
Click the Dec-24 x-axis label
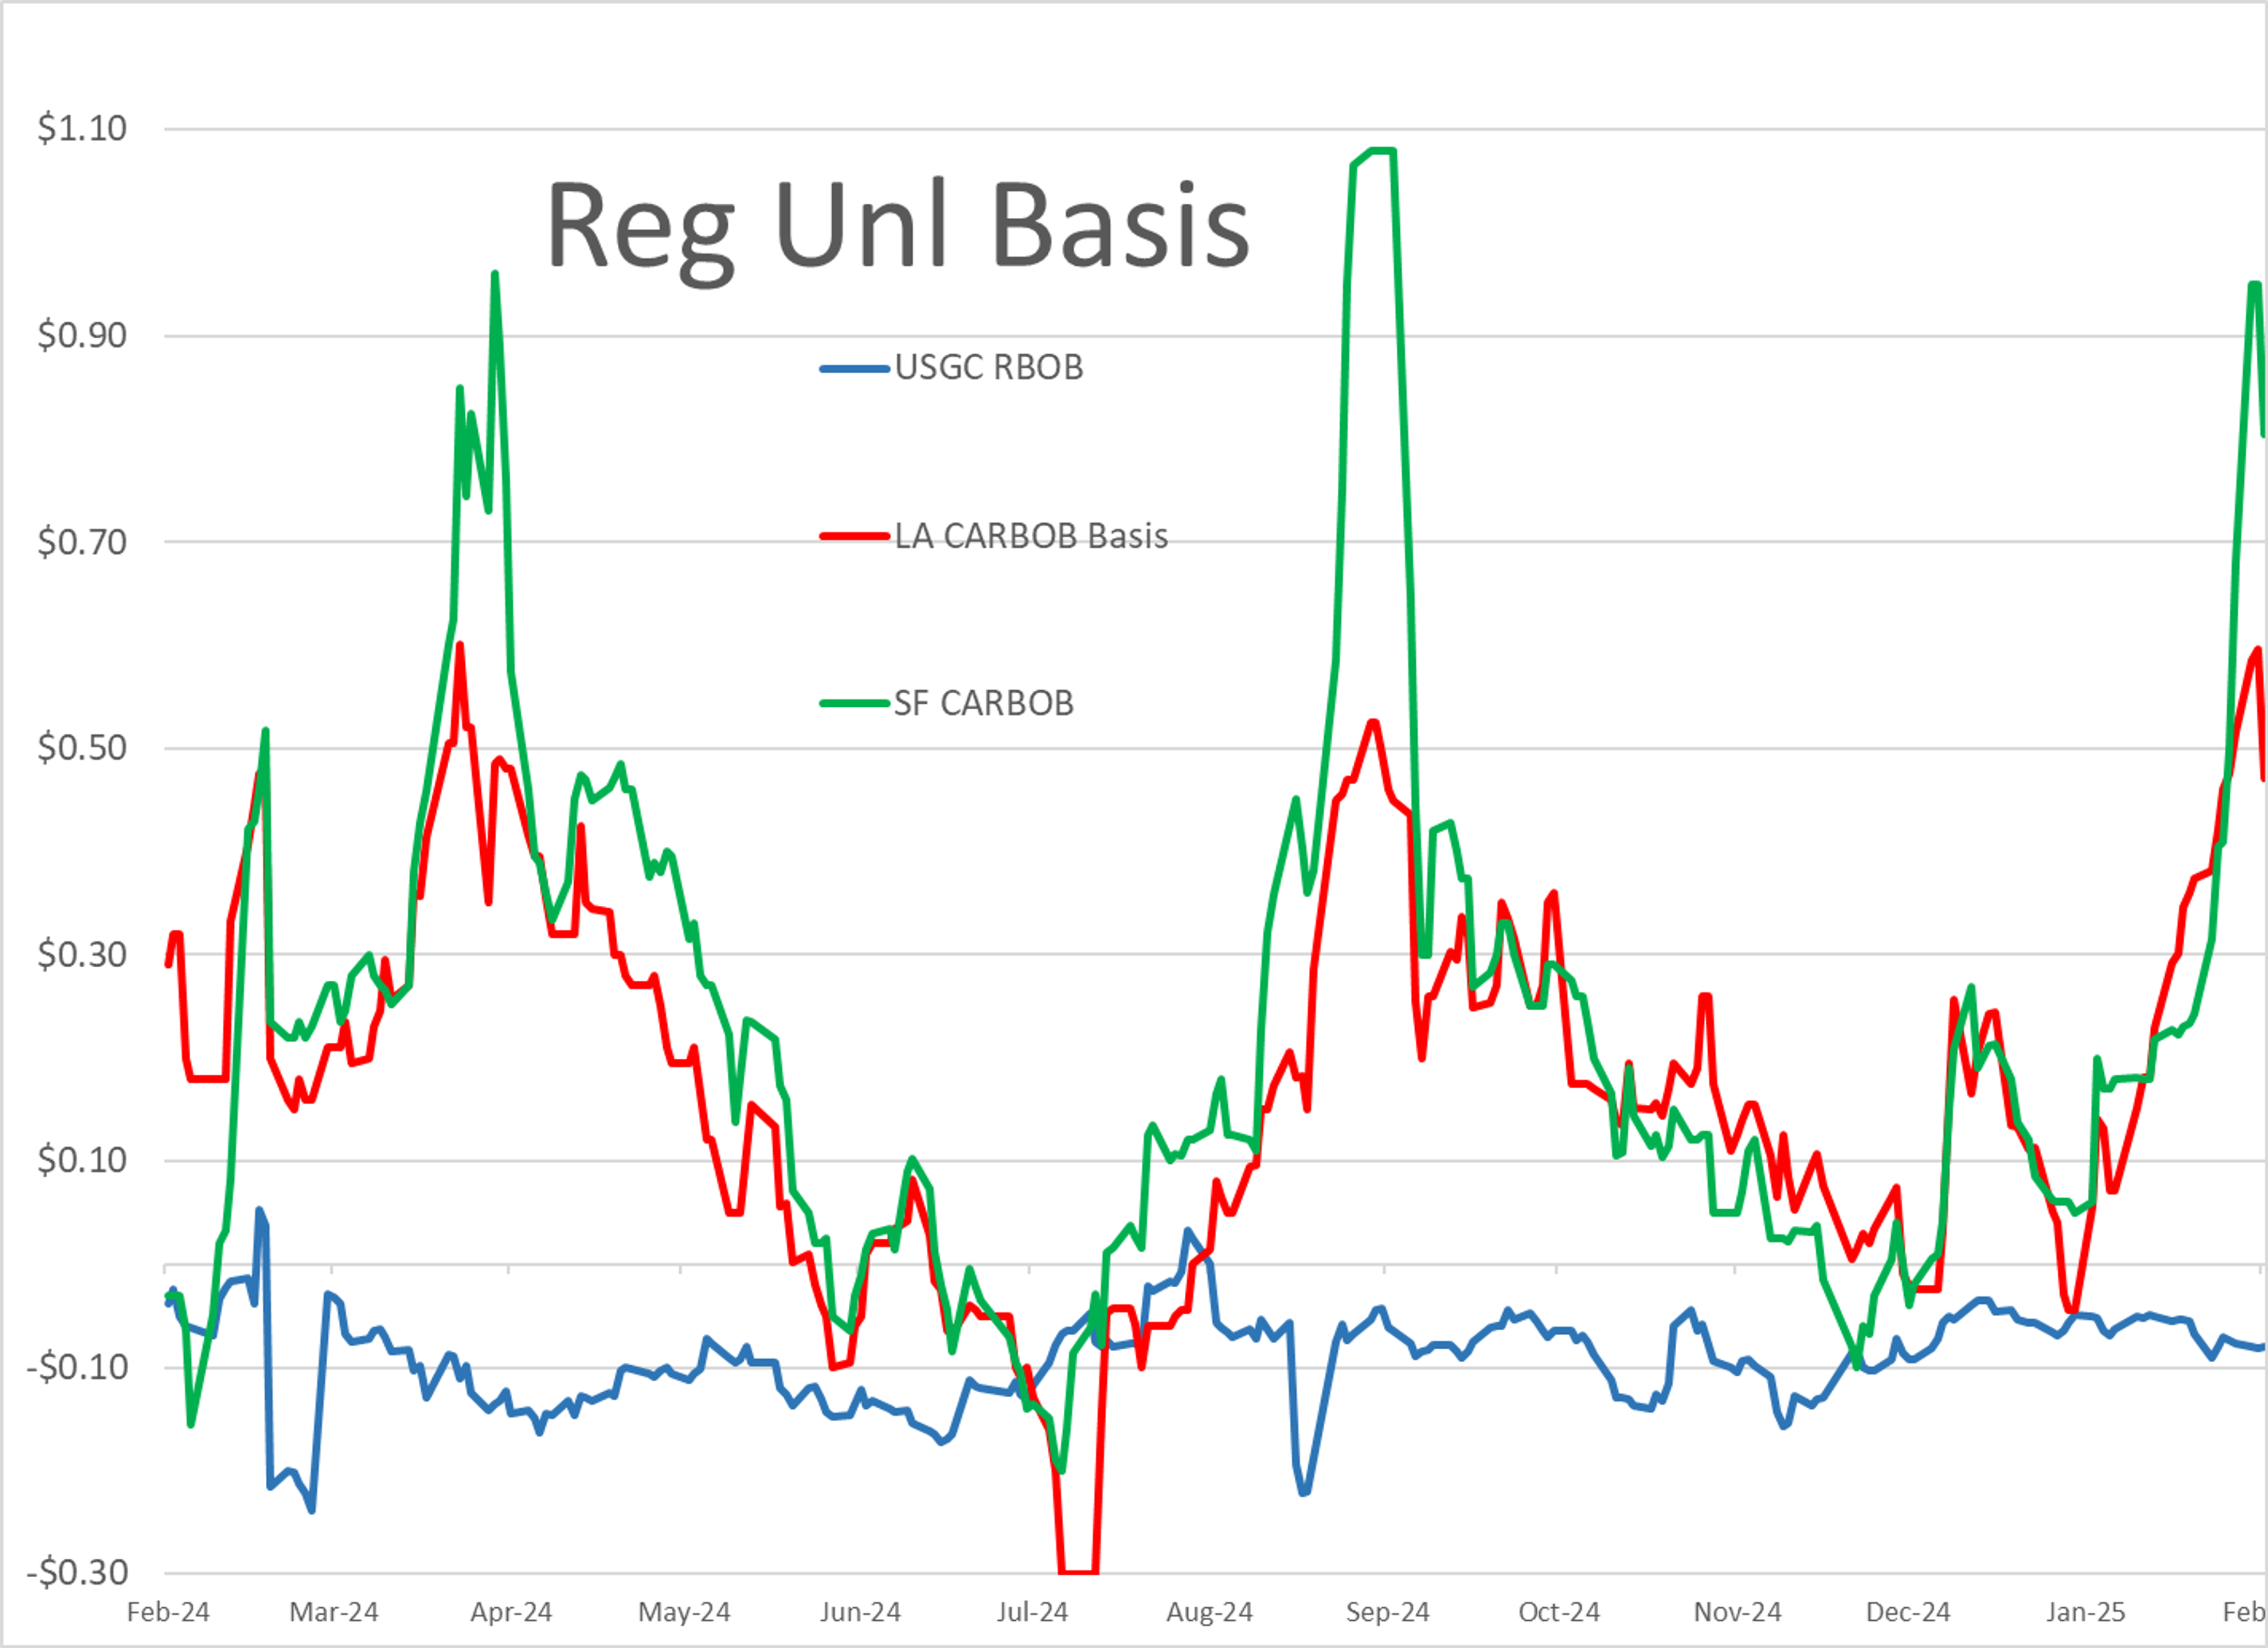point(1908,1612)
